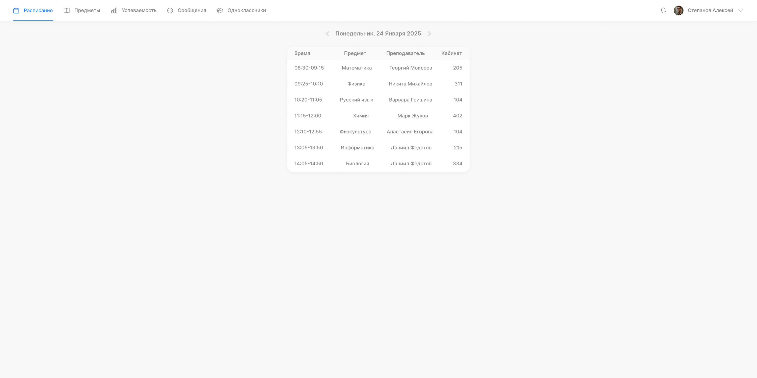Switch to the Предметы tab
Image resolution: width=757 pixels, height=378 pixels.
click(87, 11)
